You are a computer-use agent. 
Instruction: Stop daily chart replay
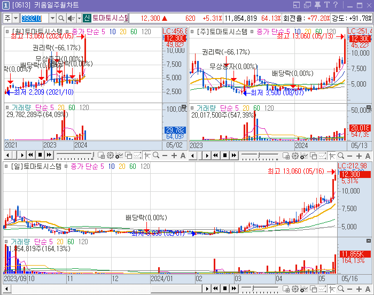225,289
